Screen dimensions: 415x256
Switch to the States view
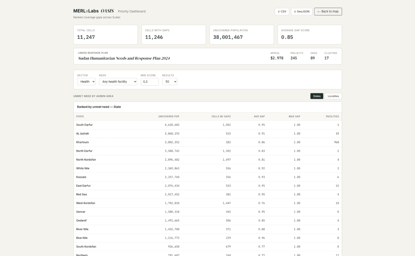[317, 96]
